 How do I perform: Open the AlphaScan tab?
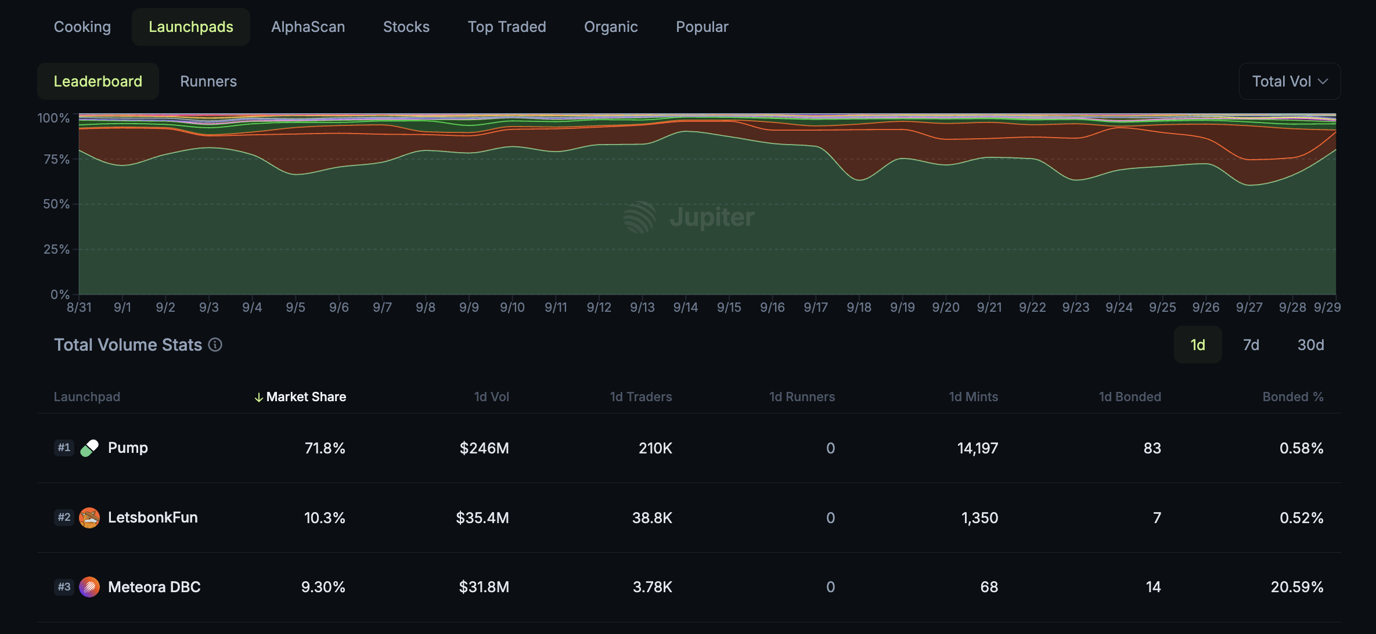click(x=308, y=27)
